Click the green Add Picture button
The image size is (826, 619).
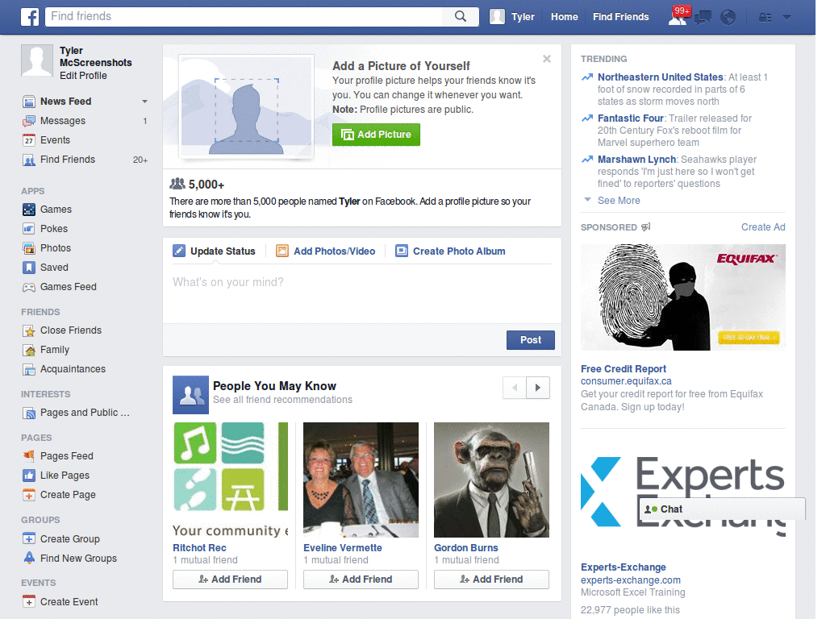(x=376, y=135)
